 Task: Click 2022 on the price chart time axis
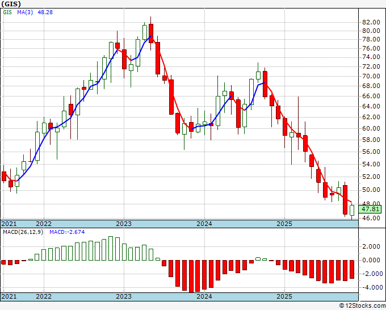44,224
